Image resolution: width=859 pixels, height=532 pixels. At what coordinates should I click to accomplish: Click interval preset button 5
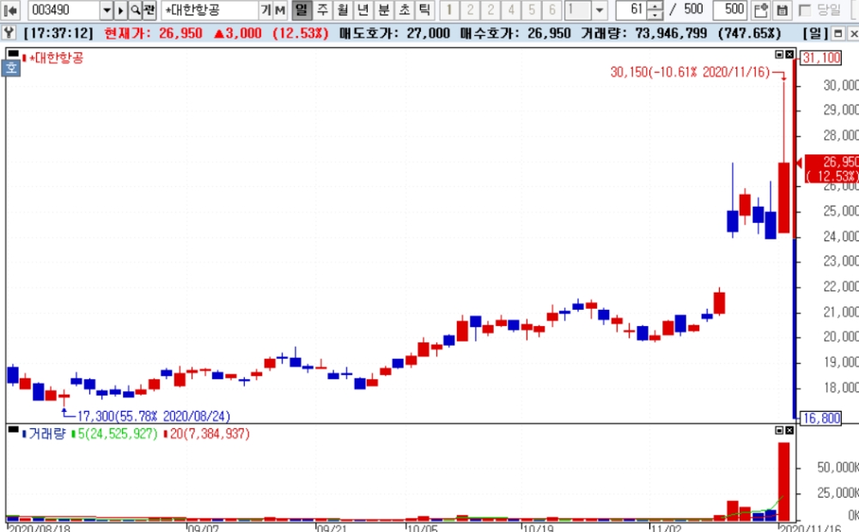532,9
